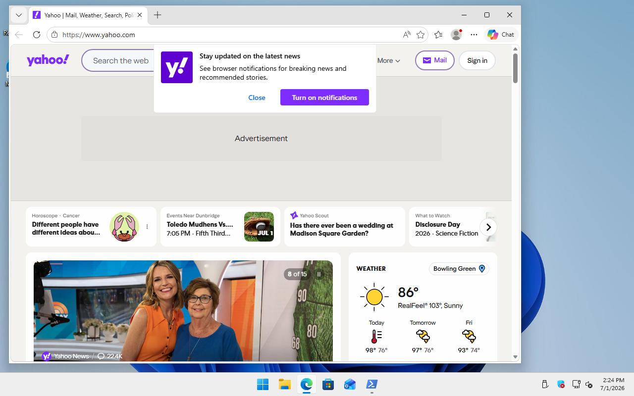Open the current 86° sunny conditions
This screenshot has width=634, height=396.
412,297
